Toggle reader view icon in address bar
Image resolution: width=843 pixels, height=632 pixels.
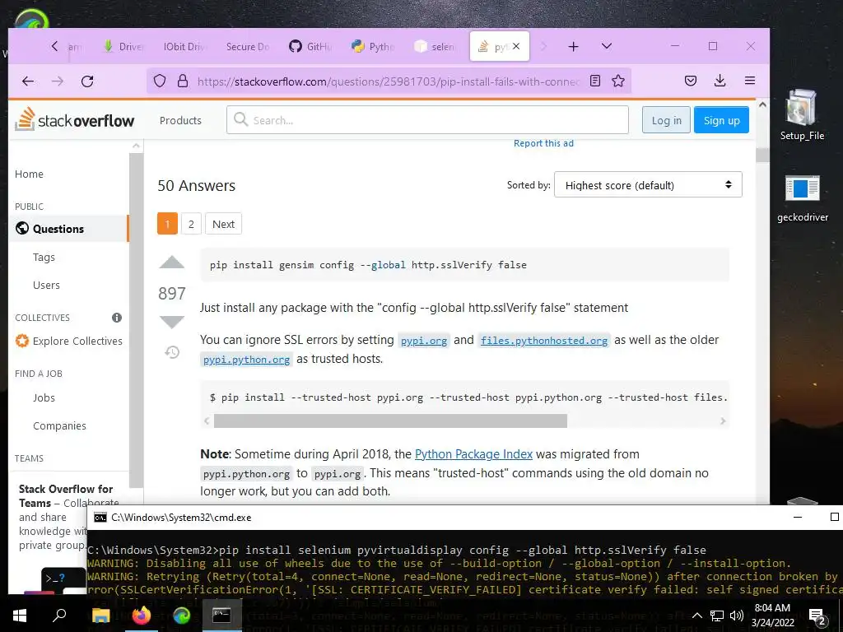[594, 81]
